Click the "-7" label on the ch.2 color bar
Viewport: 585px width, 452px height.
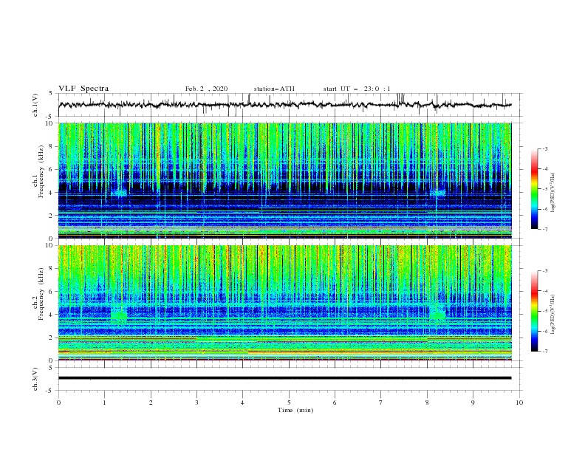tap(544, 351)
